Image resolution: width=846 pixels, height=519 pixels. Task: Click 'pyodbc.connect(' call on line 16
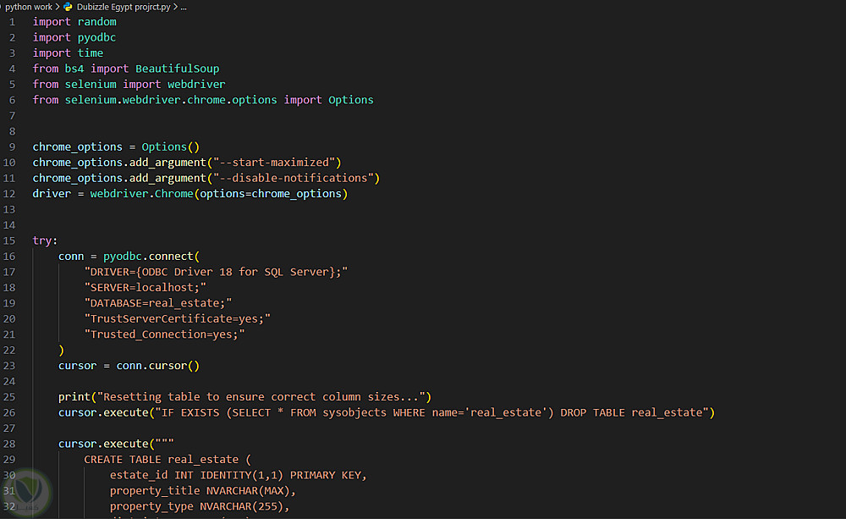tap(151, 256)
